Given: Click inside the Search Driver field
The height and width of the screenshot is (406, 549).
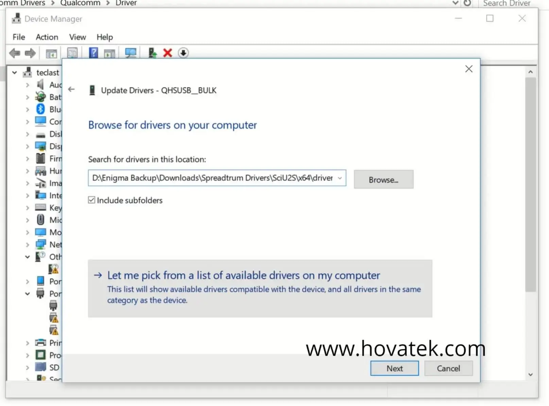Looking at the screenshot, I should (x=507, y=3).
